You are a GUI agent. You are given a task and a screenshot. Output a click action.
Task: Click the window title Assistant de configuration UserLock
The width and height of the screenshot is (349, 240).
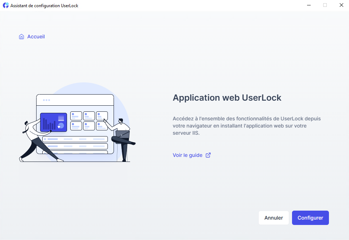tap(44, 6)
